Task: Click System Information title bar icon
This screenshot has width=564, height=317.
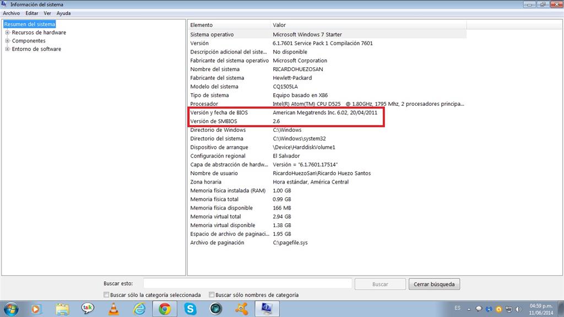Action: click(4, 4)
